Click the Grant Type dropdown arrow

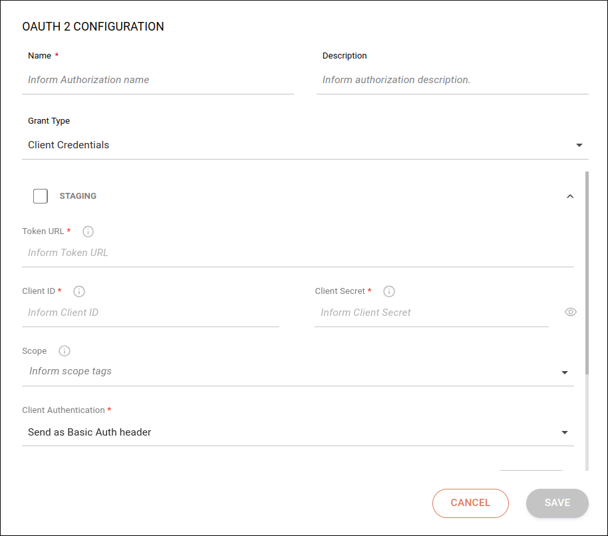pyautogui.click(x=579, y=144)
